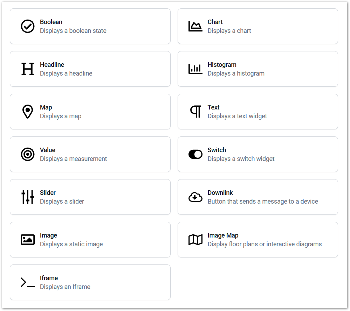Click the Histogram bar-chart icon
The width and height of the screenshot is (350, 311).
[195, 69]
